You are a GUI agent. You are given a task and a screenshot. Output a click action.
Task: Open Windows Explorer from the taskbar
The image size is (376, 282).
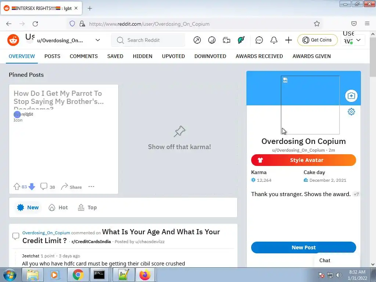click(33, 275)
